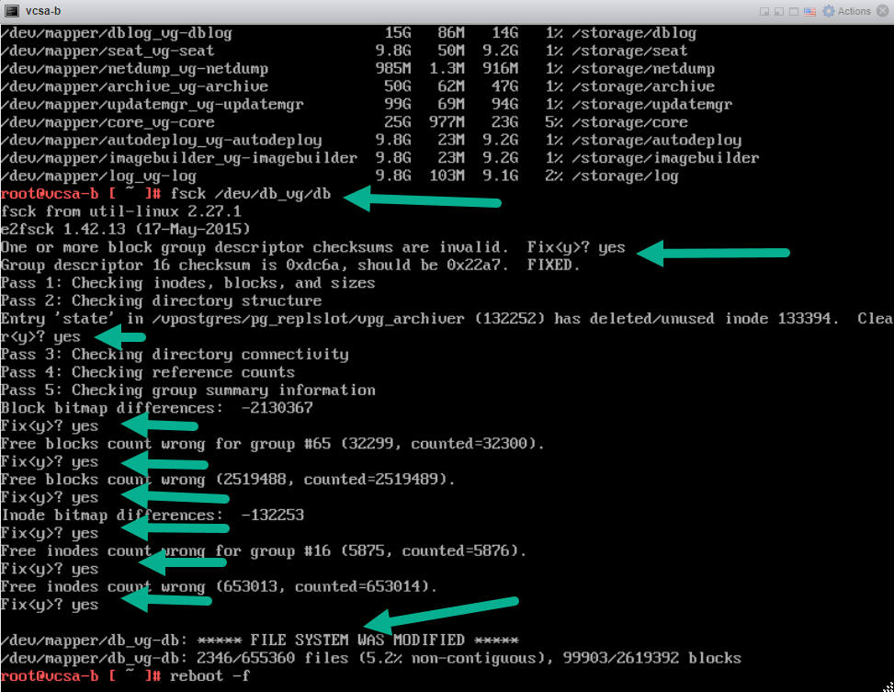Click the final 'Fix<y>? yes' prompt line
The width and height of the screenshot is (894, 692).
(50, 605)
